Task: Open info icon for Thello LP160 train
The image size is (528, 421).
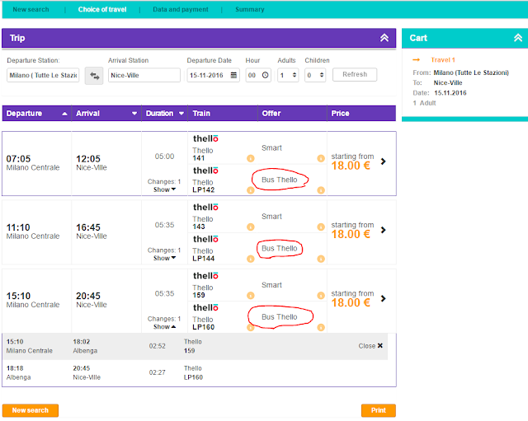Action: point(251,327)
